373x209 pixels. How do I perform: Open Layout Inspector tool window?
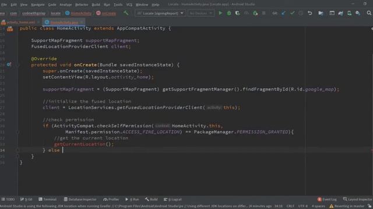tap(357, 199)
